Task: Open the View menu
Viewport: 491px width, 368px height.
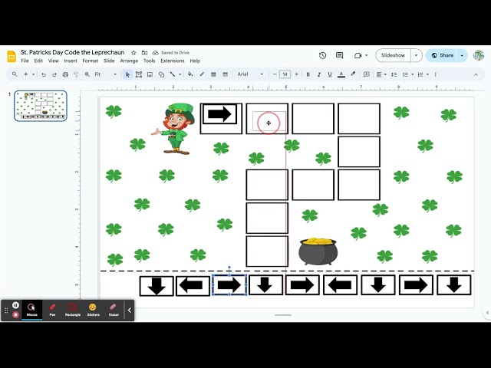Action: coord(53,61)
